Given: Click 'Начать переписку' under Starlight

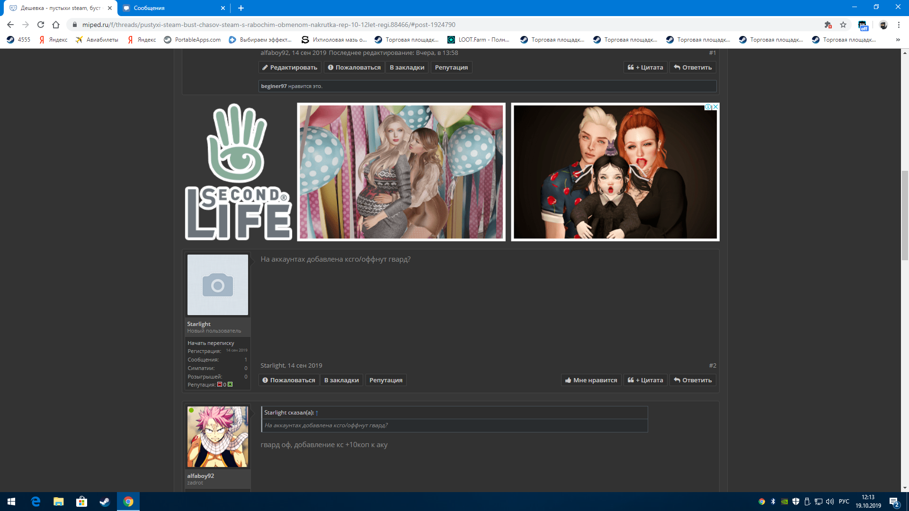Looking at the screenshot, I should (x=211, y=343).
